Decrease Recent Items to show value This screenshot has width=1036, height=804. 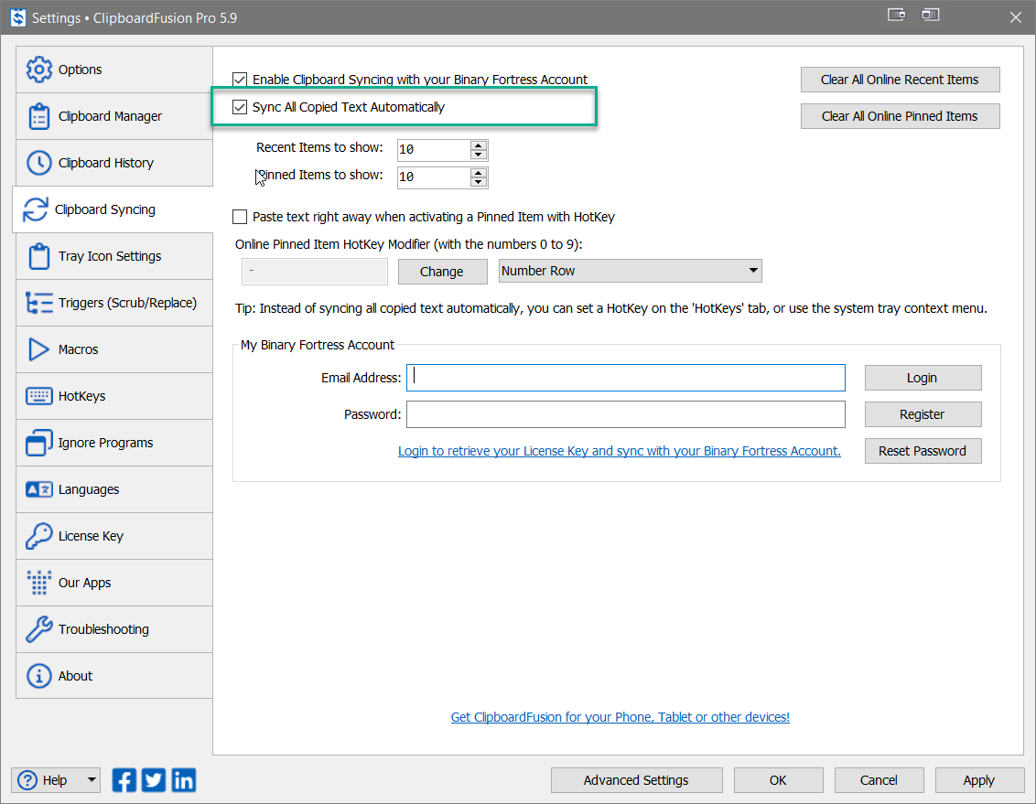tap(479, 155)
